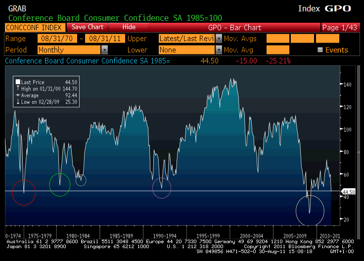Screen dimensions: 364x261
Task: Click the Last Price legend square icon
Action: point(18,82)
